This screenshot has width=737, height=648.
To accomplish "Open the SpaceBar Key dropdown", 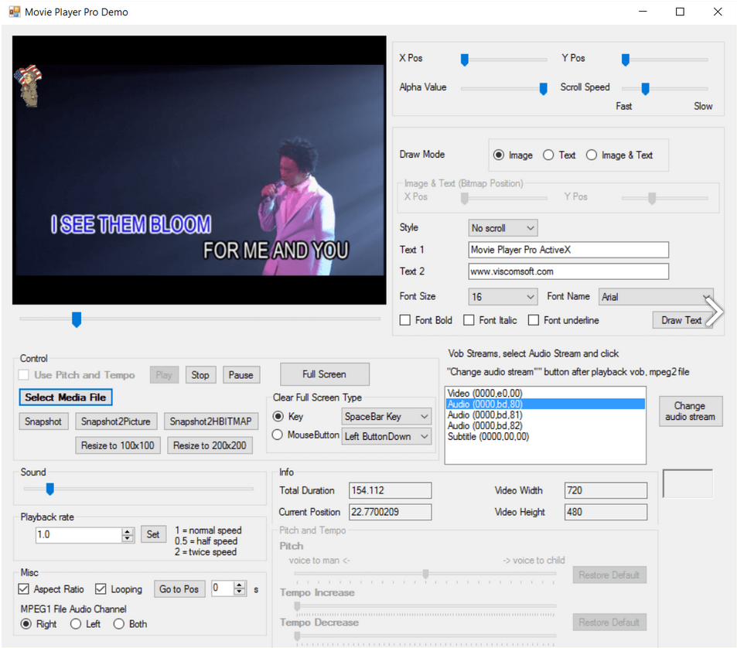I will [x=387, y=417].
